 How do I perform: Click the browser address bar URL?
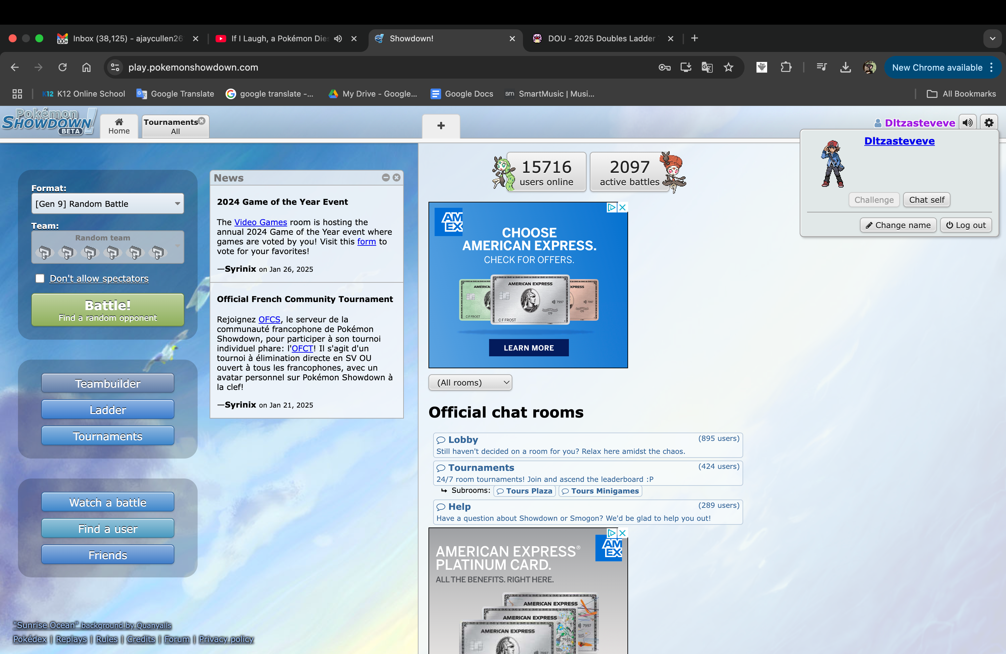(193, 67)
